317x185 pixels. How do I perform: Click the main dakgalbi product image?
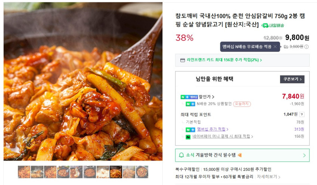point(83,82)
